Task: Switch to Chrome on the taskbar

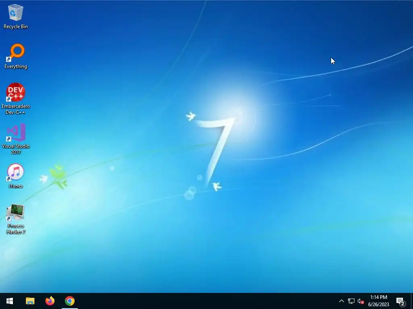Action: pos(70,301)
